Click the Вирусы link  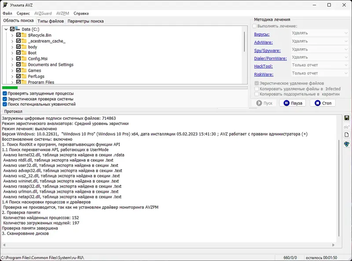[262, 34]
